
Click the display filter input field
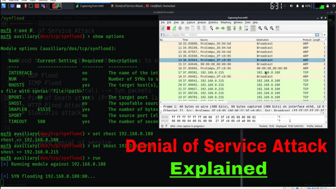[239, 35]
